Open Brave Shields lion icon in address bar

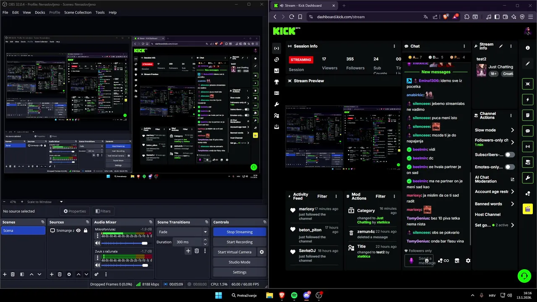tap(446, 17)
